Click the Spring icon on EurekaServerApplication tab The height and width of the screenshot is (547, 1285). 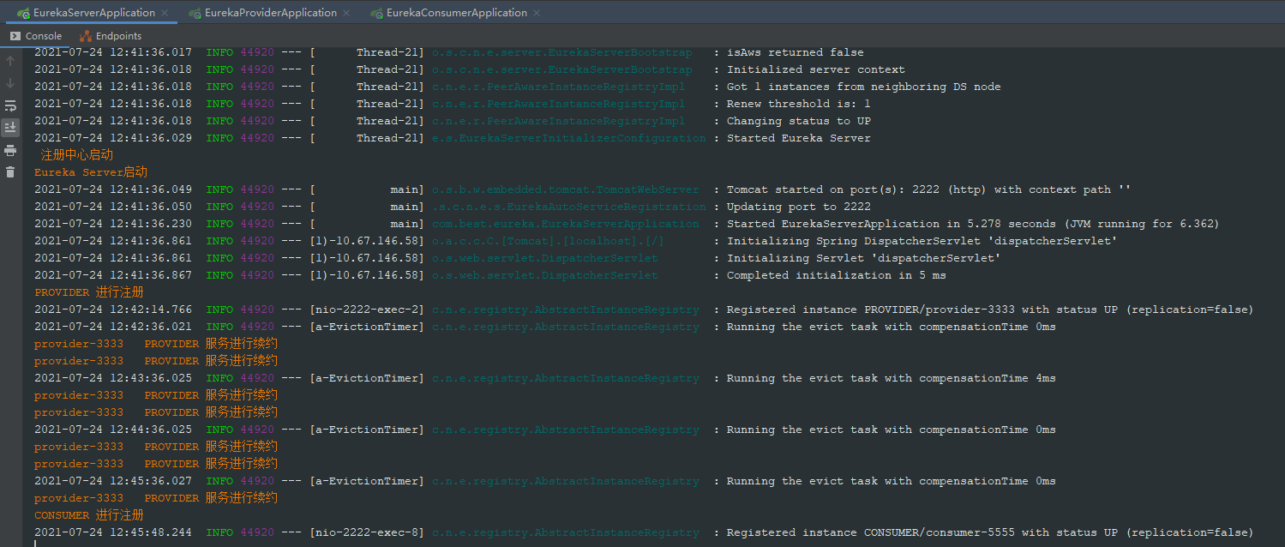point(24,13)
